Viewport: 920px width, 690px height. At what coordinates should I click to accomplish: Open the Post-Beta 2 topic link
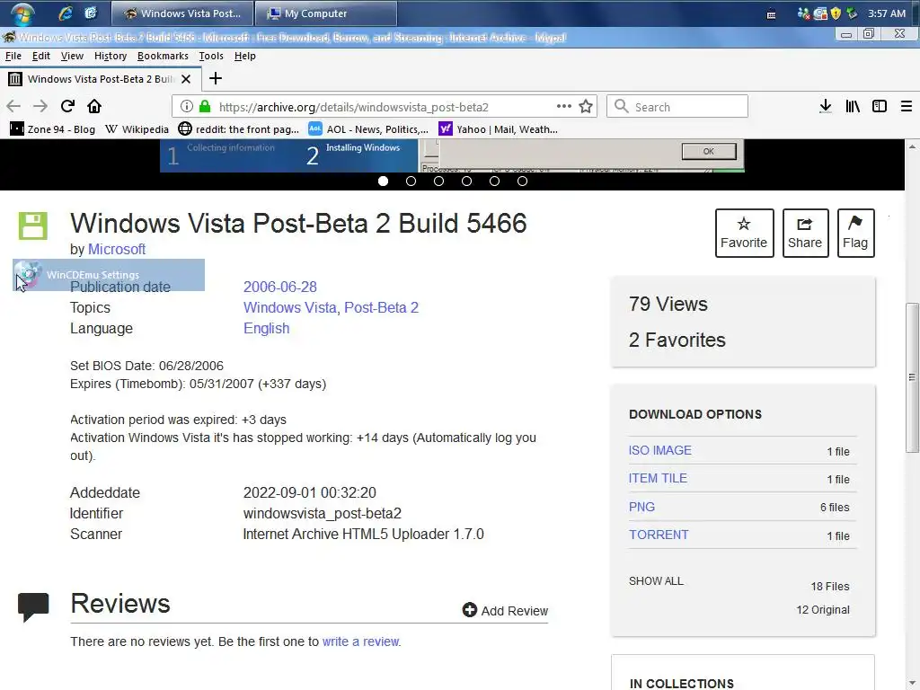(381, 307)
